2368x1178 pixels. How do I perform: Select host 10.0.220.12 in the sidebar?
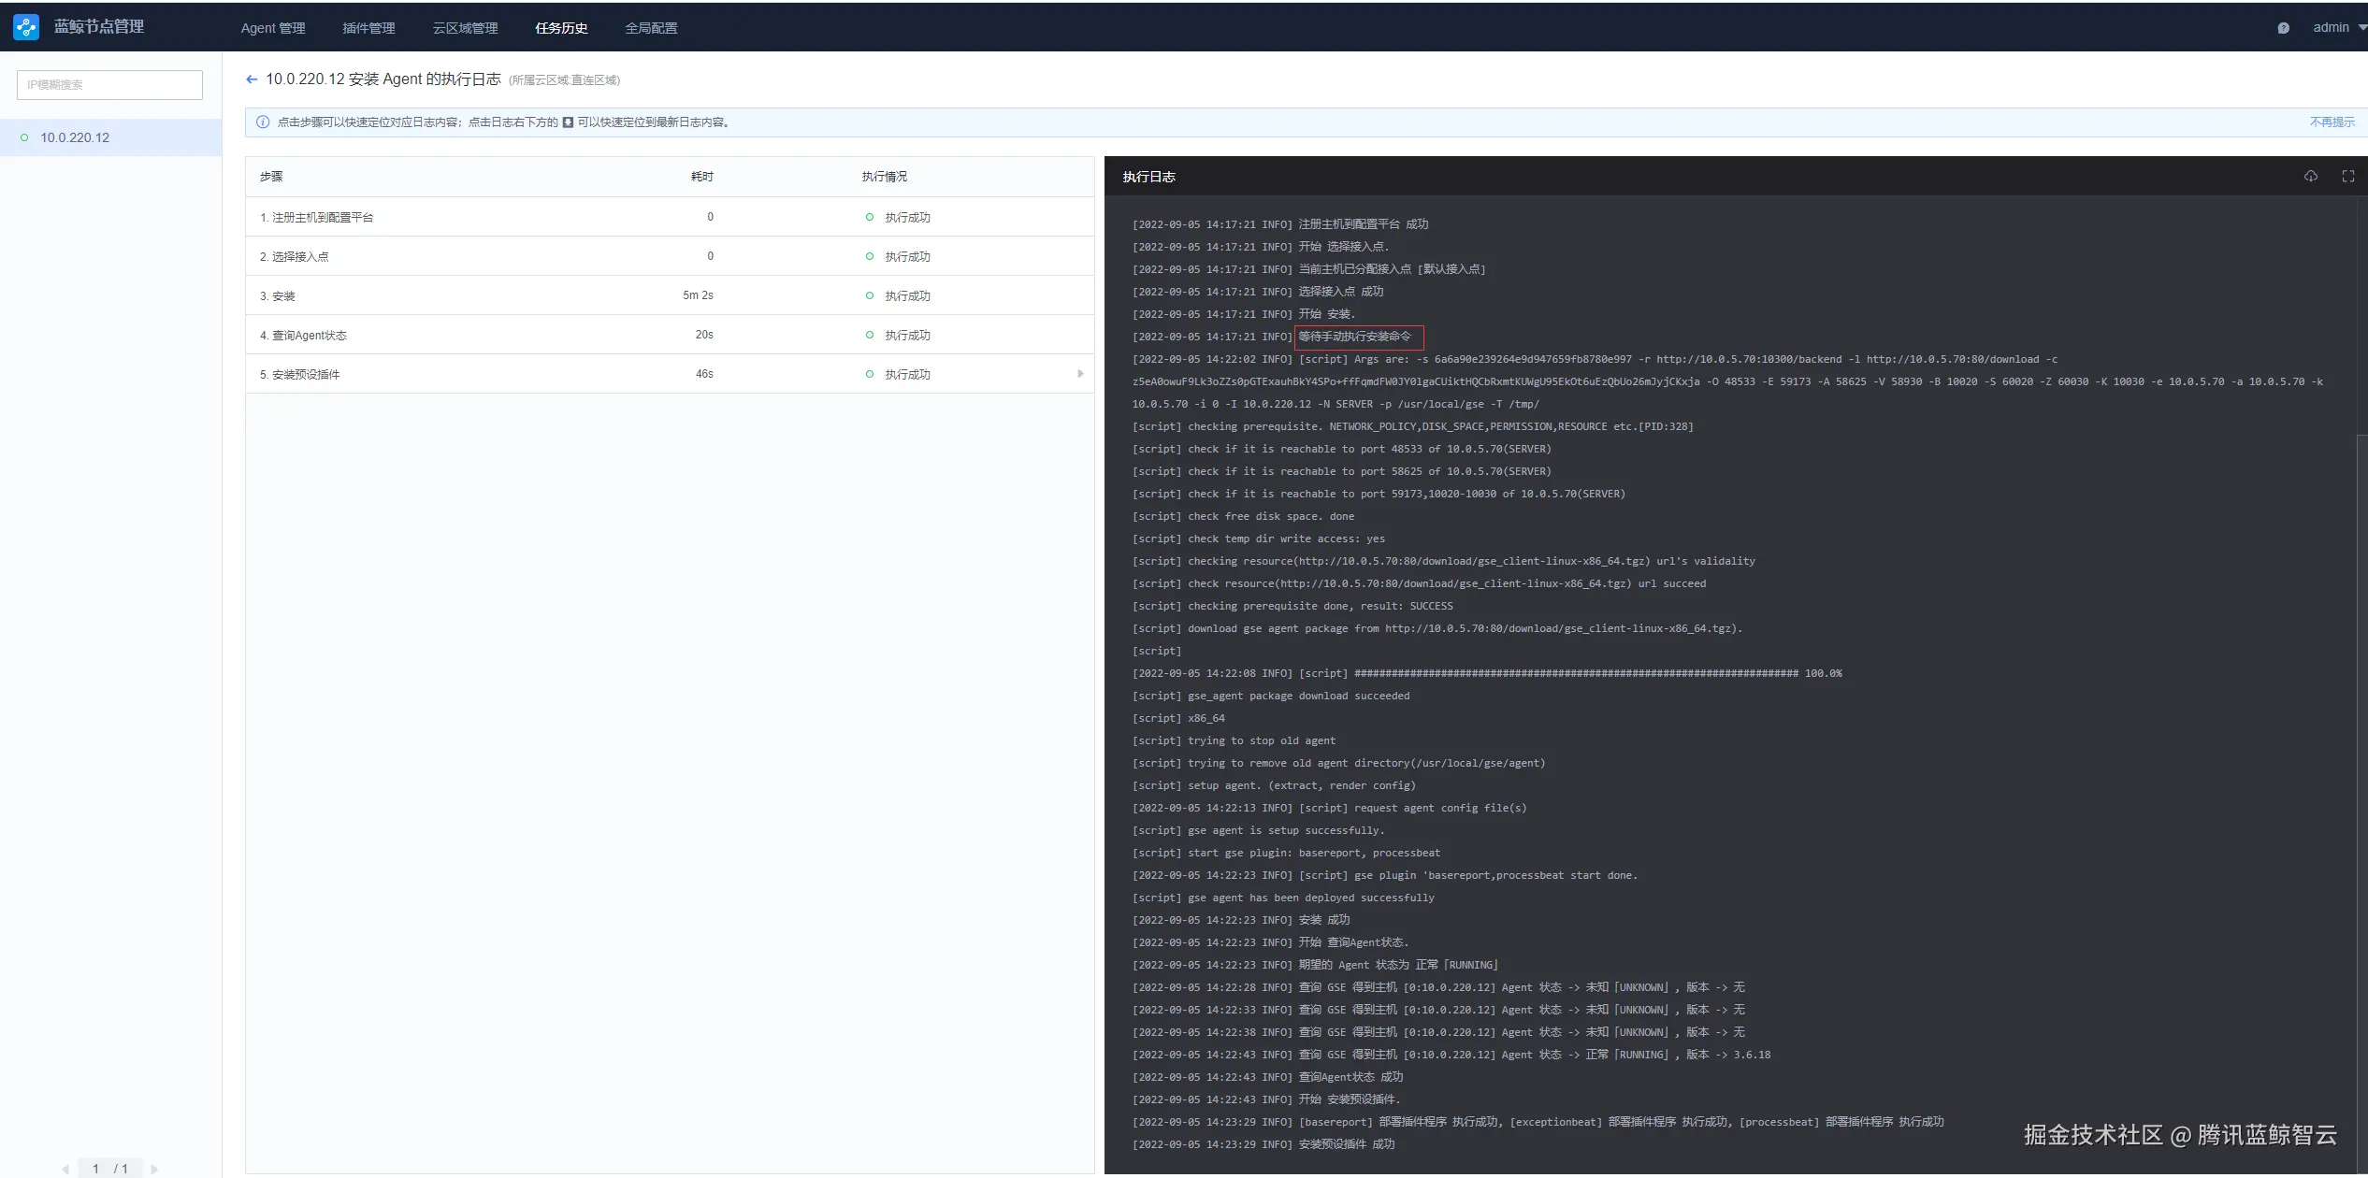pos(75,137)
